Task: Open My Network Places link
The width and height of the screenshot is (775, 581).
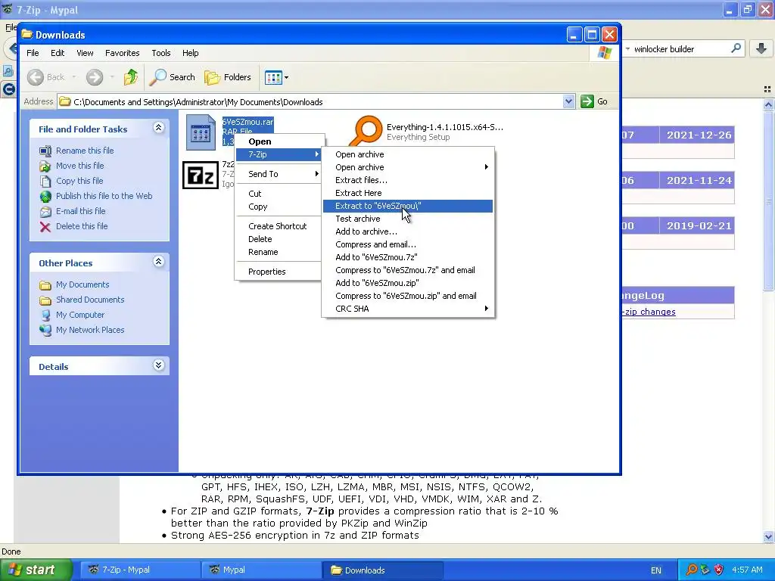Action: click(x=90, y=330)
